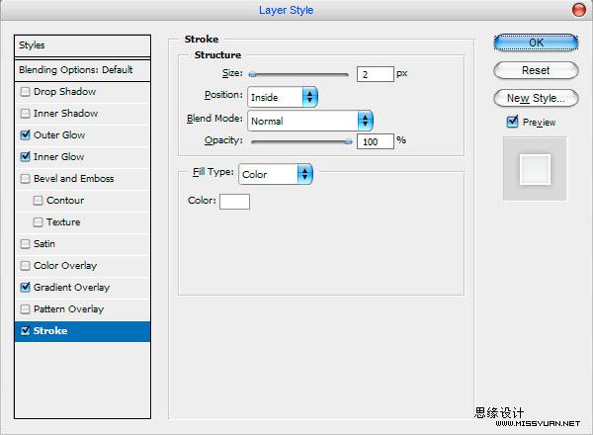Click the Reset button
593x435 pixels.
coord(536,70)
